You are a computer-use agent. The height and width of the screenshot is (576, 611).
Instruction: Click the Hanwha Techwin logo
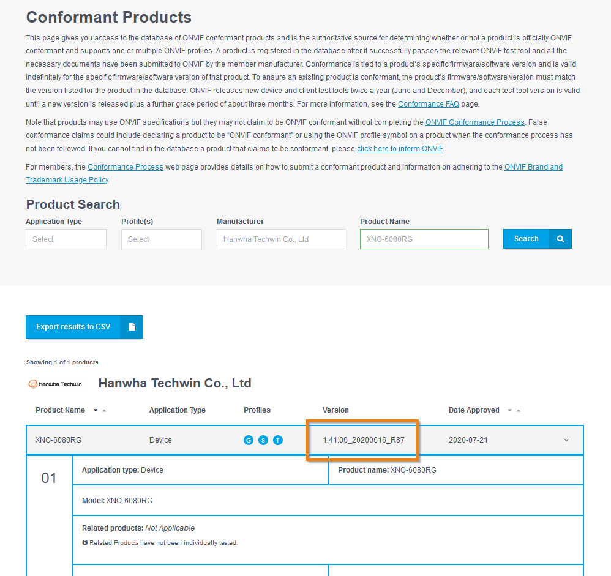click(55, 384)
